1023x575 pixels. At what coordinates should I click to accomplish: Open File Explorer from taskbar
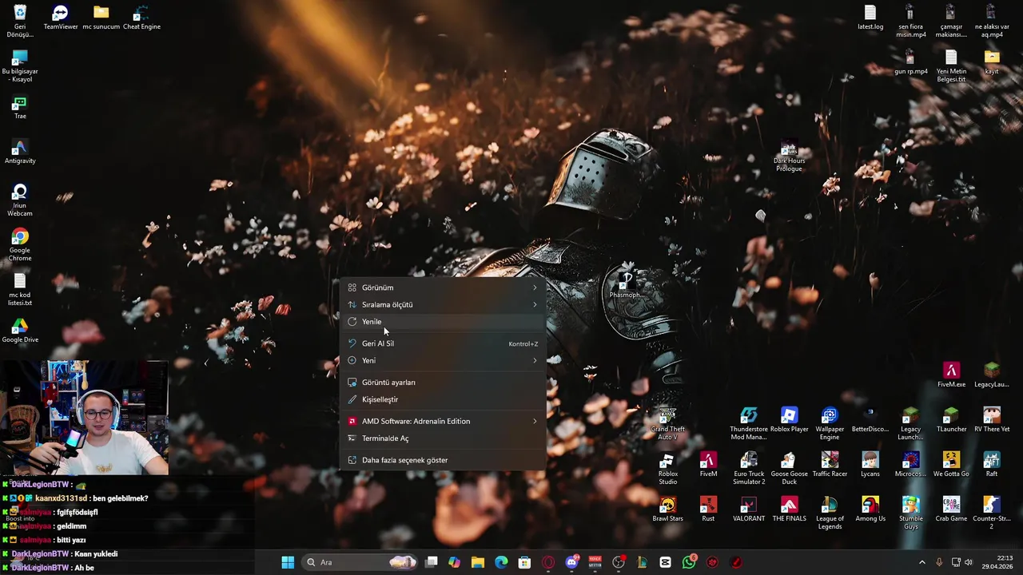click(478, 562)
